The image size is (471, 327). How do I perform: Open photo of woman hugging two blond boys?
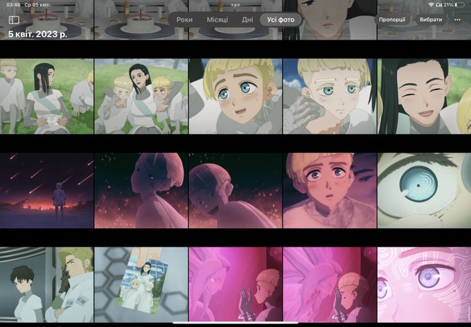pyautogui.click(x=141, y=96)
